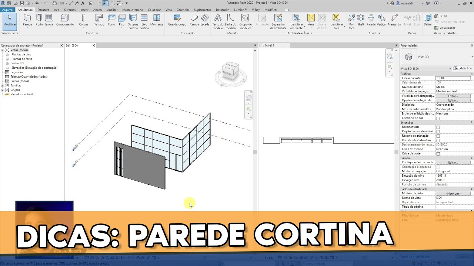Viewport: 474px width, 266px height.
Task: Close the {3D} view tab
Action: (x=94, y=45)
